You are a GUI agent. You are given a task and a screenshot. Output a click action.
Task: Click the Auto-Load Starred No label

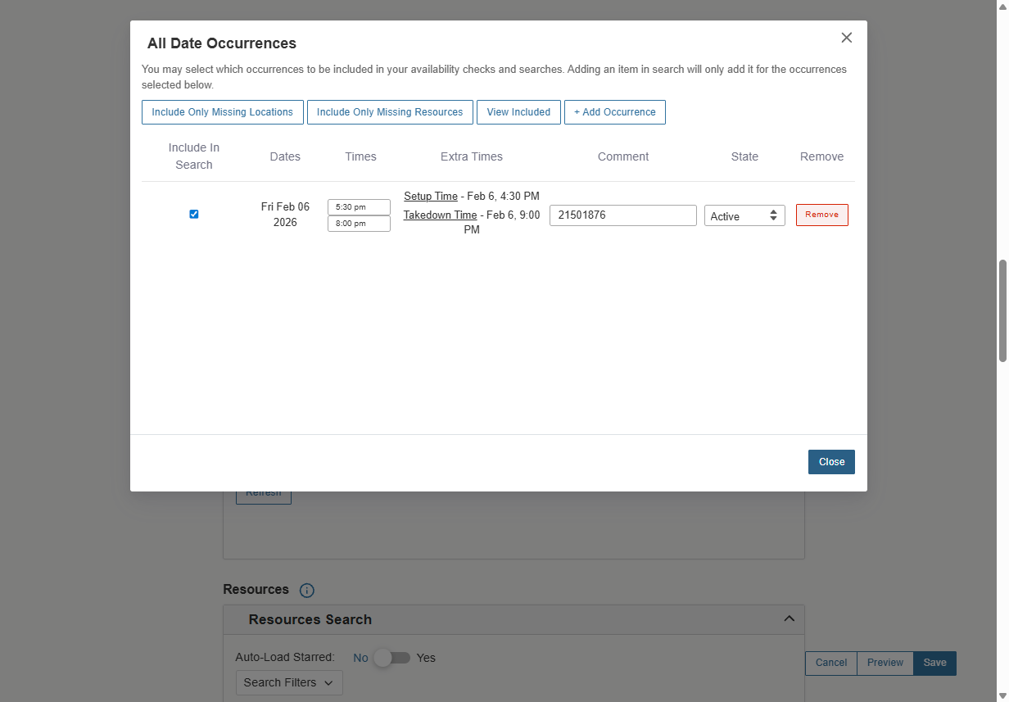pos(360,658)
